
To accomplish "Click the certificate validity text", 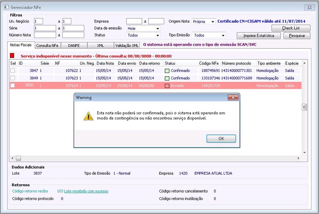I will (262, 21).
